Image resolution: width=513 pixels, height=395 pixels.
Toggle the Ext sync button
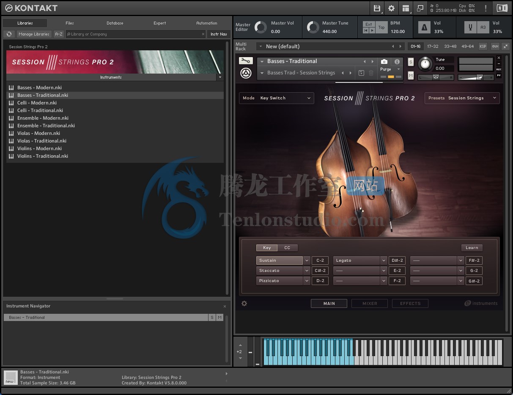[369, 25]
